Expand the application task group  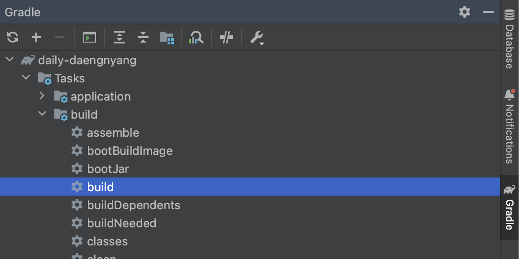42,96
